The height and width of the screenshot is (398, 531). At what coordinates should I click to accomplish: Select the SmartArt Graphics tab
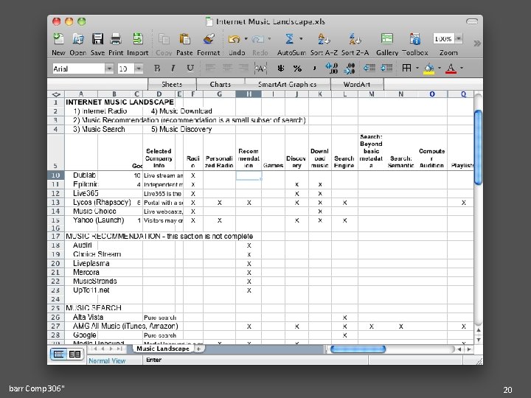[287, 84]
